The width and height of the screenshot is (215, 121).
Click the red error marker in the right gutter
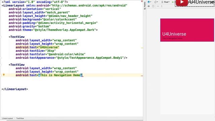point(142,76)
